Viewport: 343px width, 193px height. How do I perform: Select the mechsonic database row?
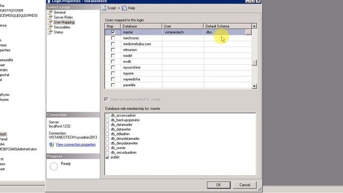[x=178, y=38]
